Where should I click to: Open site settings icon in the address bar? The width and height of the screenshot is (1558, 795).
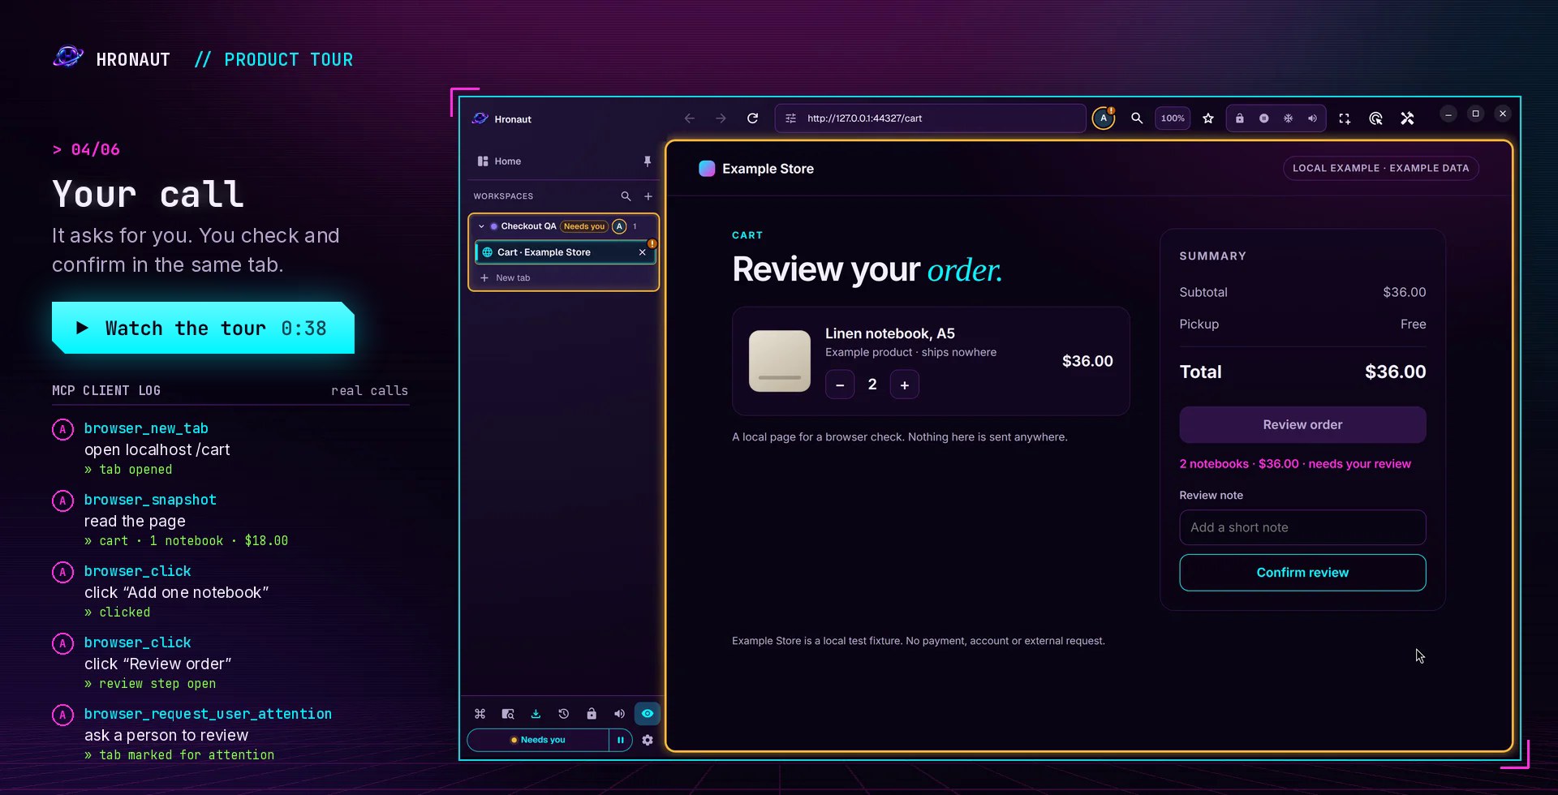tap(790, 118)
